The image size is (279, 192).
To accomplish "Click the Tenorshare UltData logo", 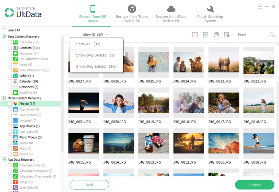I will point(23,12).
